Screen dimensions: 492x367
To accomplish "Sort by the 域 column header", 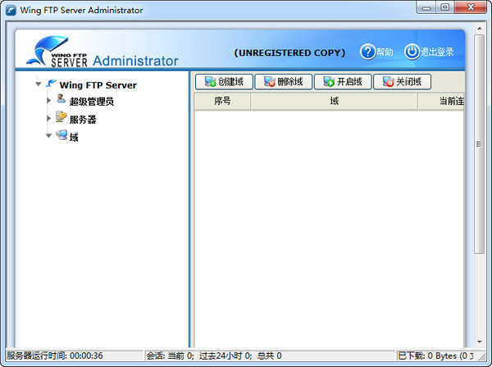I will (335, 102).
